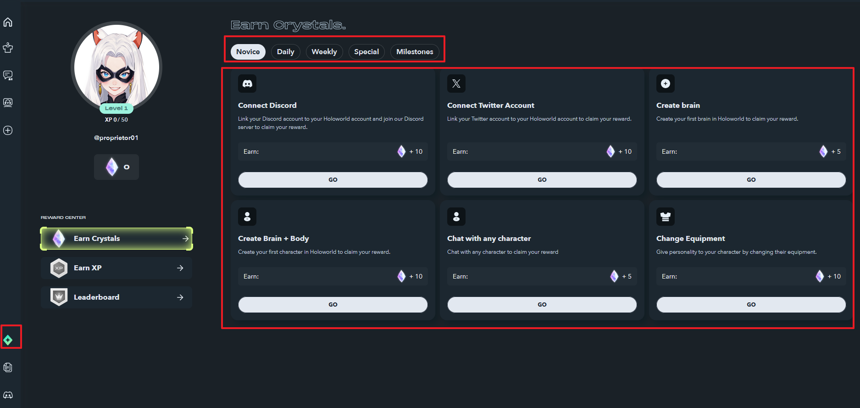
Task: Click the X logo on Connect Twitter card
Action: (x=456, y=84)
